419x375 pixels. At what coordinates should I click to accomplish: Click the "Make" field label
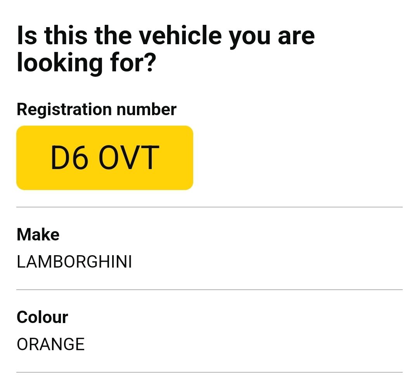(38, 235)
